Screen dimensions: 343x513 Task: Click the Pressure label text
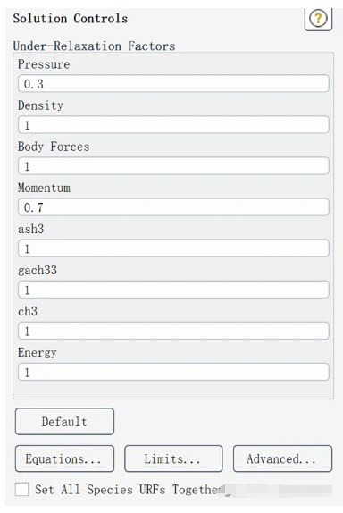44,64
